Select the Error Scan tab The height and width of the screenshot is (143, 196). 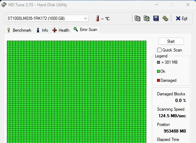(x=85, y=30)
